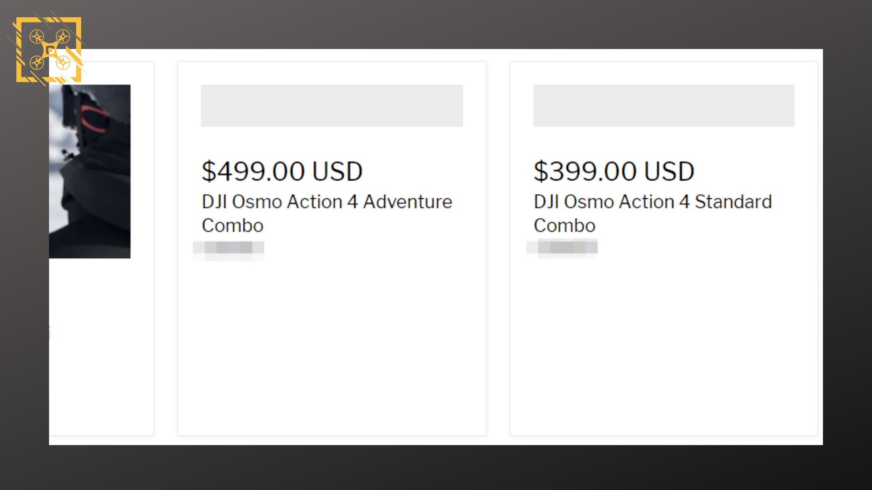Open the partially visible skier product image
This screenshot has width=872, height=490.
click(89, 171)
